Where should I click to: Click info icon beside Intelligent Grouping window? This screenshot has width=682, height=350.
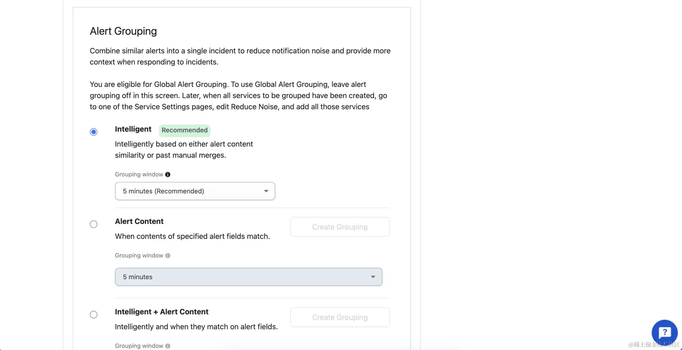(x=168, y=174)
